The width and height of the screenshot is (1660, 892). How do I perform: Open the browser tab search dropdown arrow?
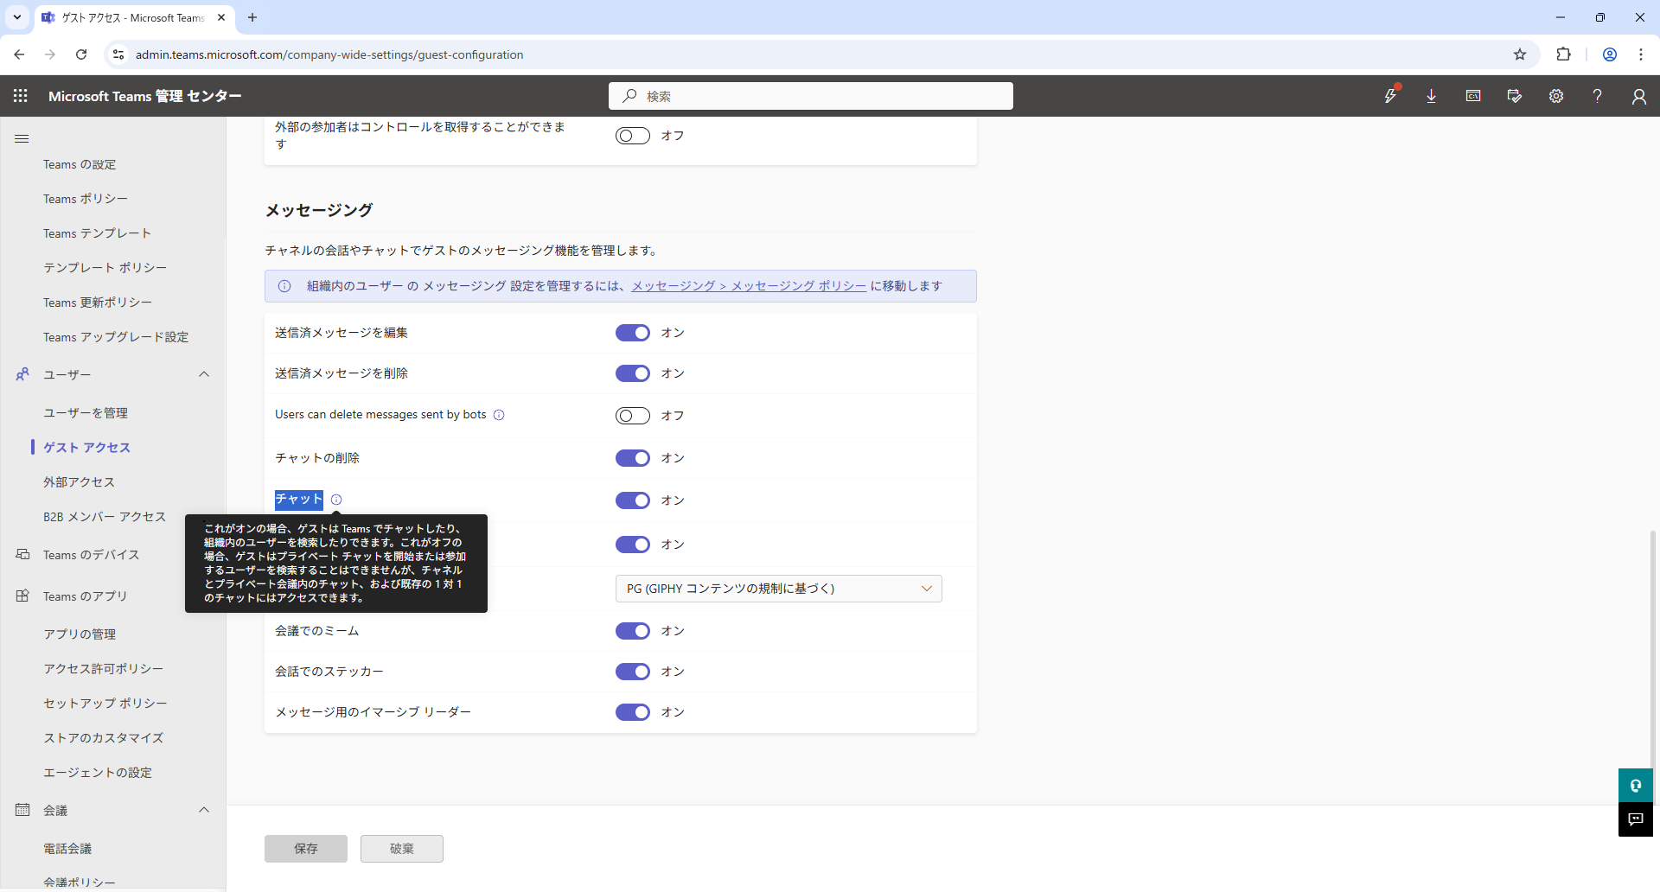(17, 17)
